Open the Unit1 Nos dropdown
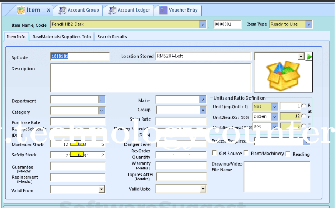 274,106
